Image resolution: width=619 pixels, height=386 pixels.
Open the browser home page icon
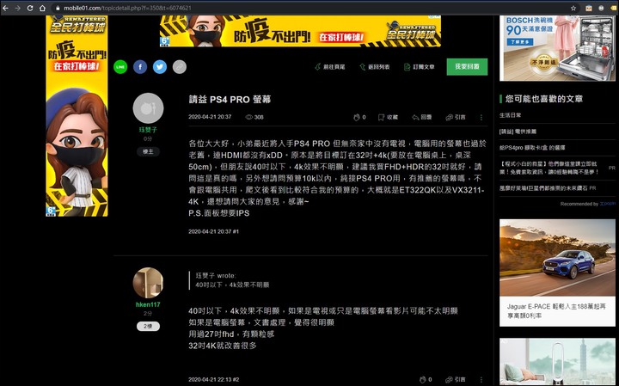click(42, 8)
